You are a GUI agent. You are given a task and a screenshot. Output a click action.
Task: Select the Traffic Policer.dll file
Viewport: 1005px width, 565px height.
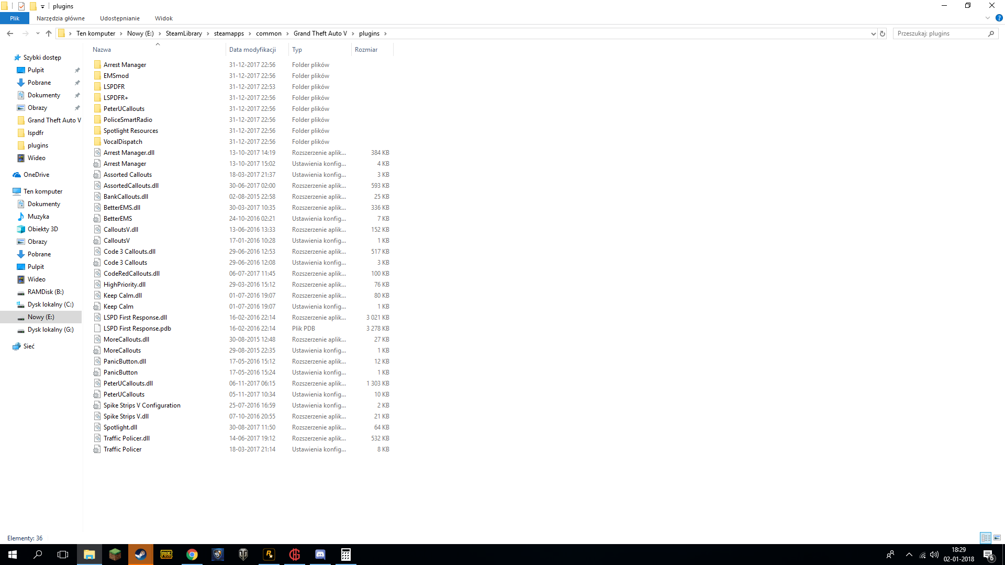pyautogui.click(x=126, y=438)
